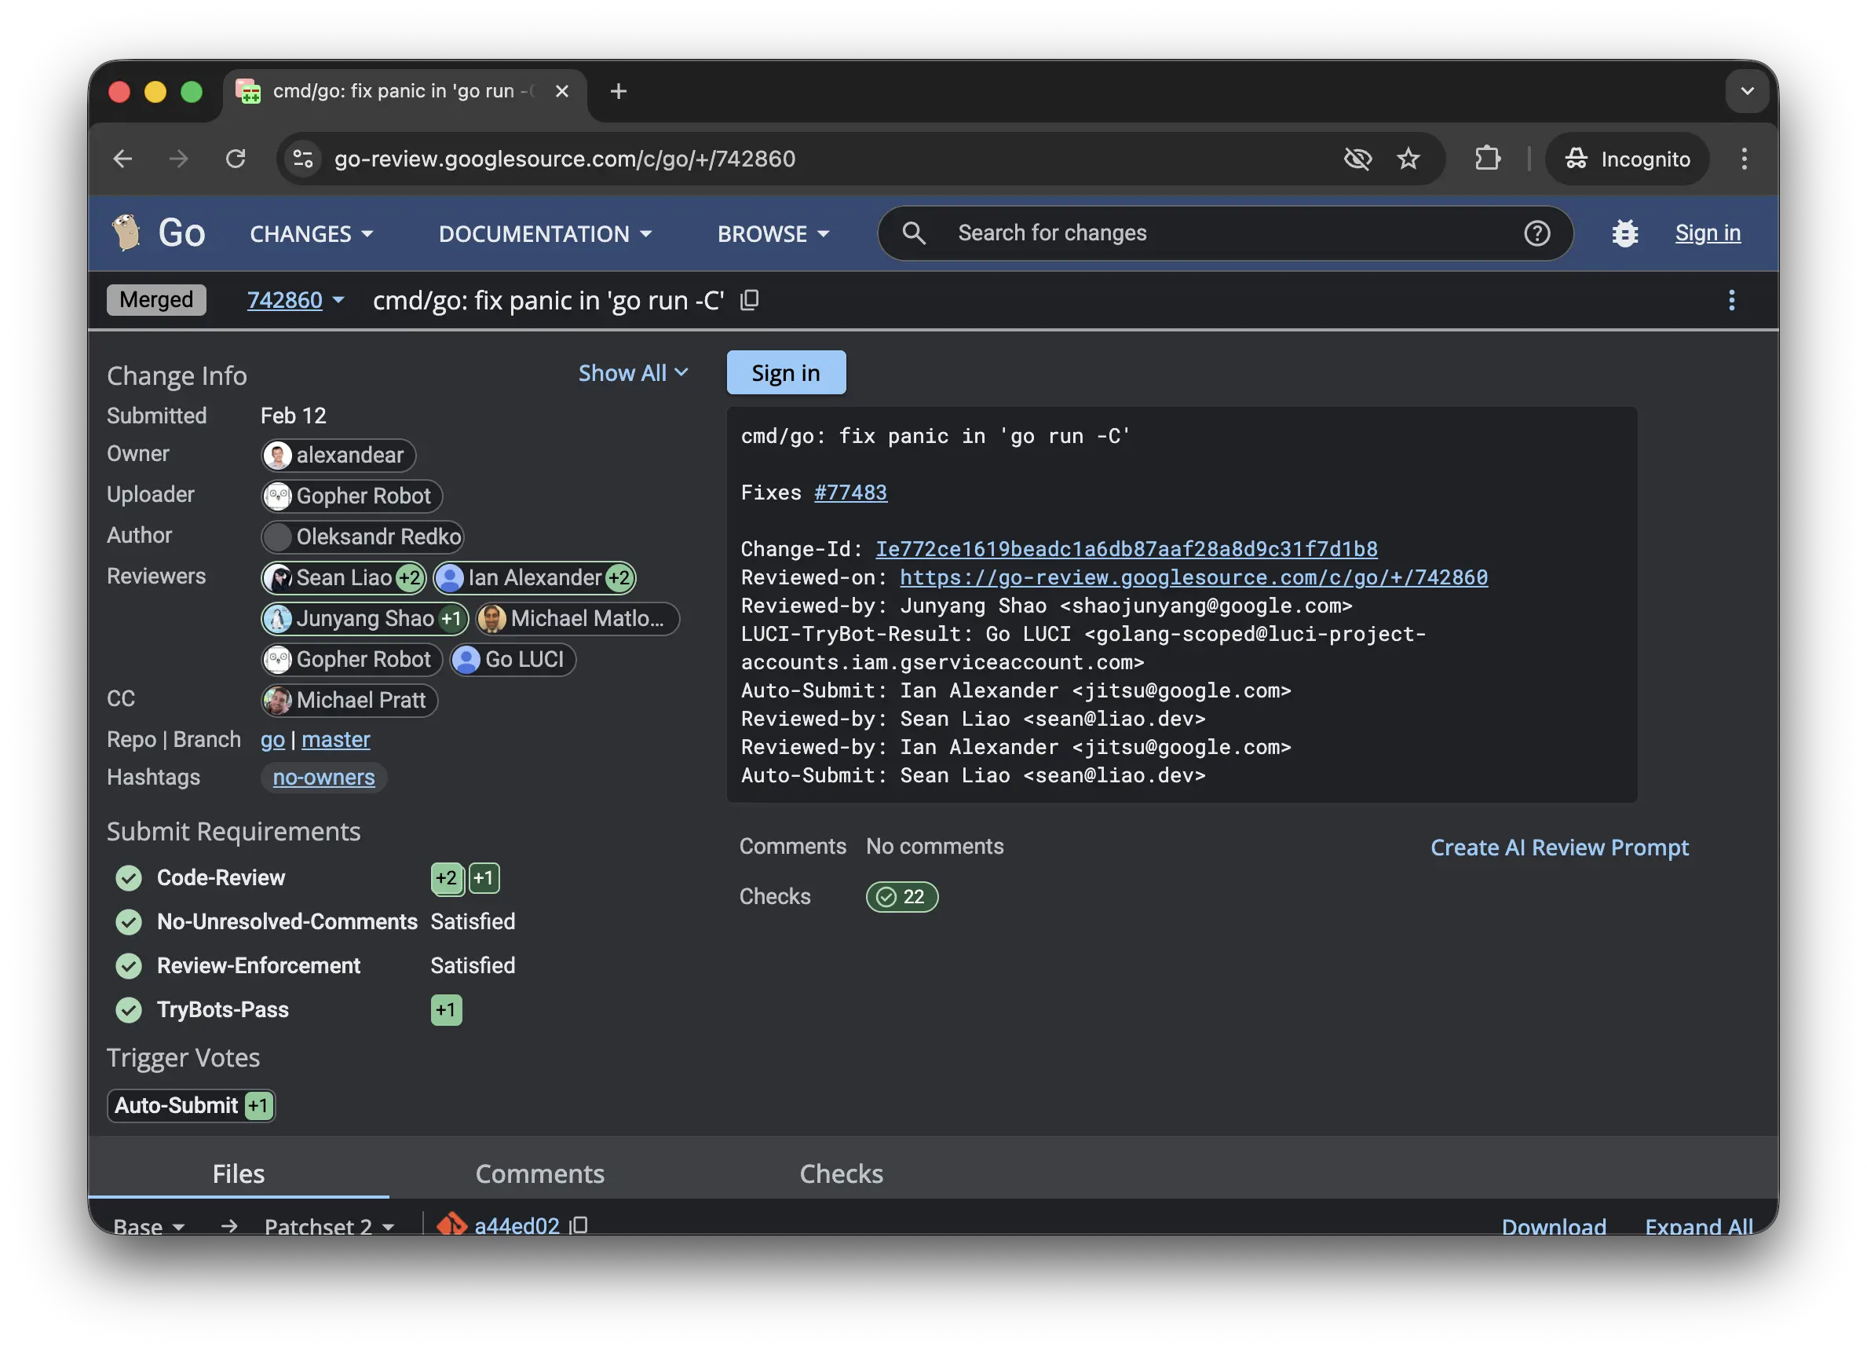This screenshot has width=1867, height=1351.
Task: Click the green checkmark beside Code-Review
Action: tap(129, 878)
